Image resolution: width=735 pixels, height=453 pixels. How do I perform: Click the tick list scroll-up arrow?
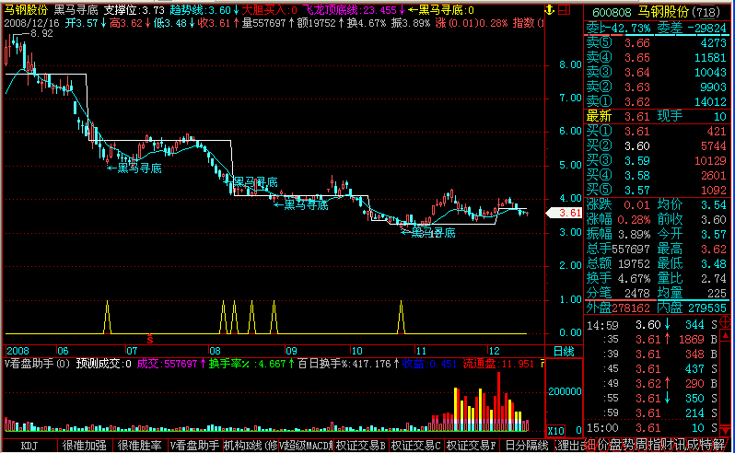pos(725,336)
